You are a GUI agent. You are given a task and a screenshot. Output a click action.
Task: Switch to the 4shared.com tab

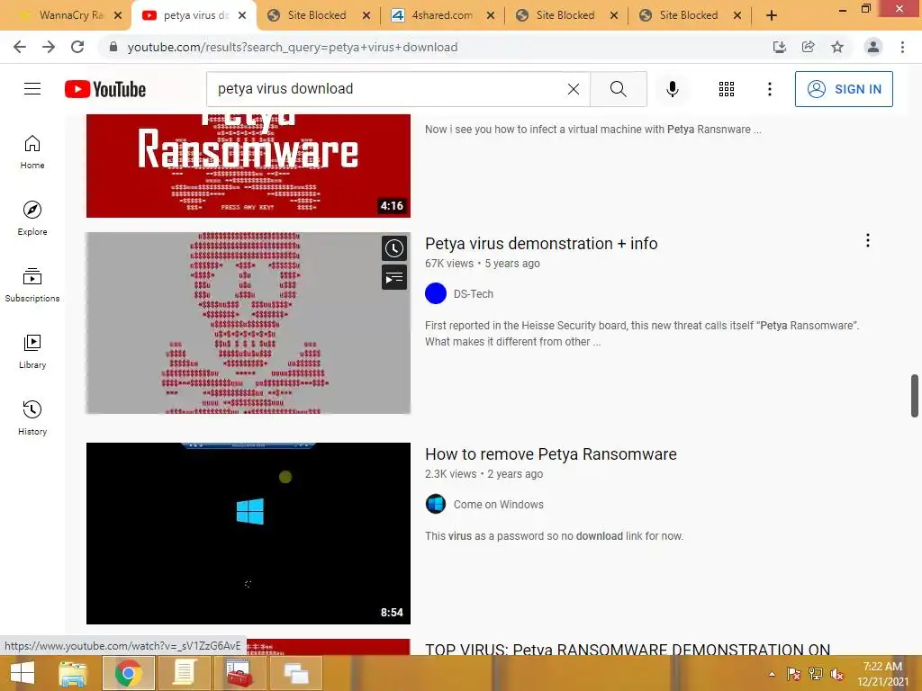[x=442, y=15]
